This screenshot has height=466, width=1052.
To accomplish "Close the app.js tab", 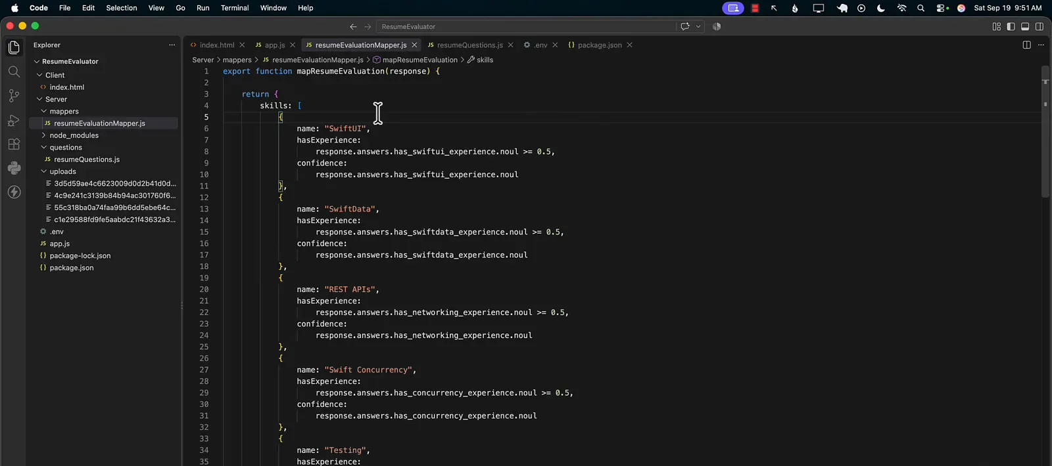I will tap(293, 45).
